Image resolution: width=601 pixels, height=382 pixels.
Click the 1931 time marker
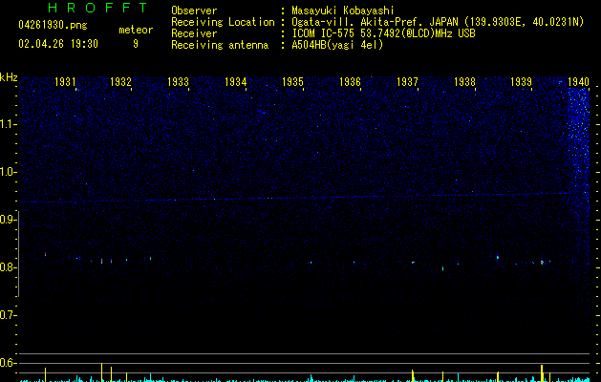coord(65,82)
